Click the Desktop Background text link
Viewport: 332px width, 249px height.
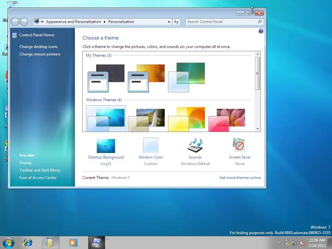pos(106,157)
